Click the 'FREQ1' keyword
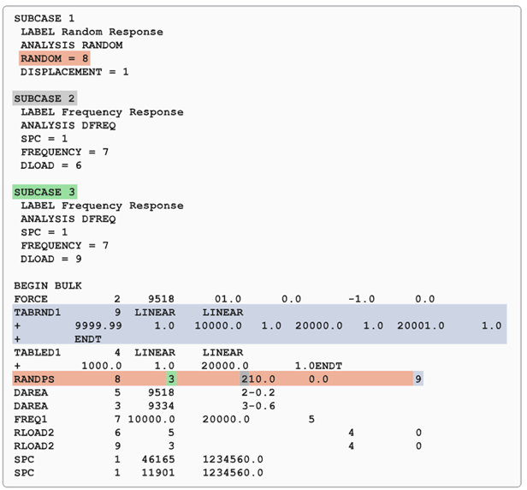The image size is (527, 490). pyautogui.click(x=31, y=420)
